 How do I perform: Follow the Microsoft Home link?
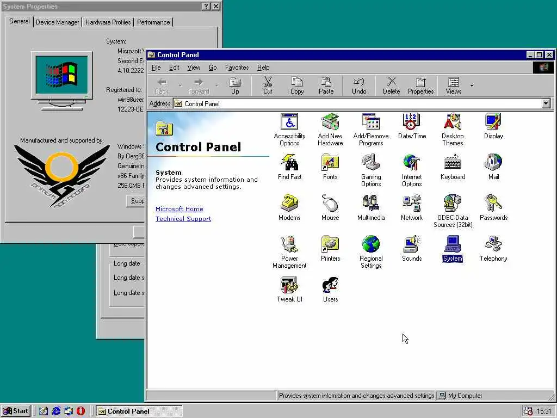180,209
